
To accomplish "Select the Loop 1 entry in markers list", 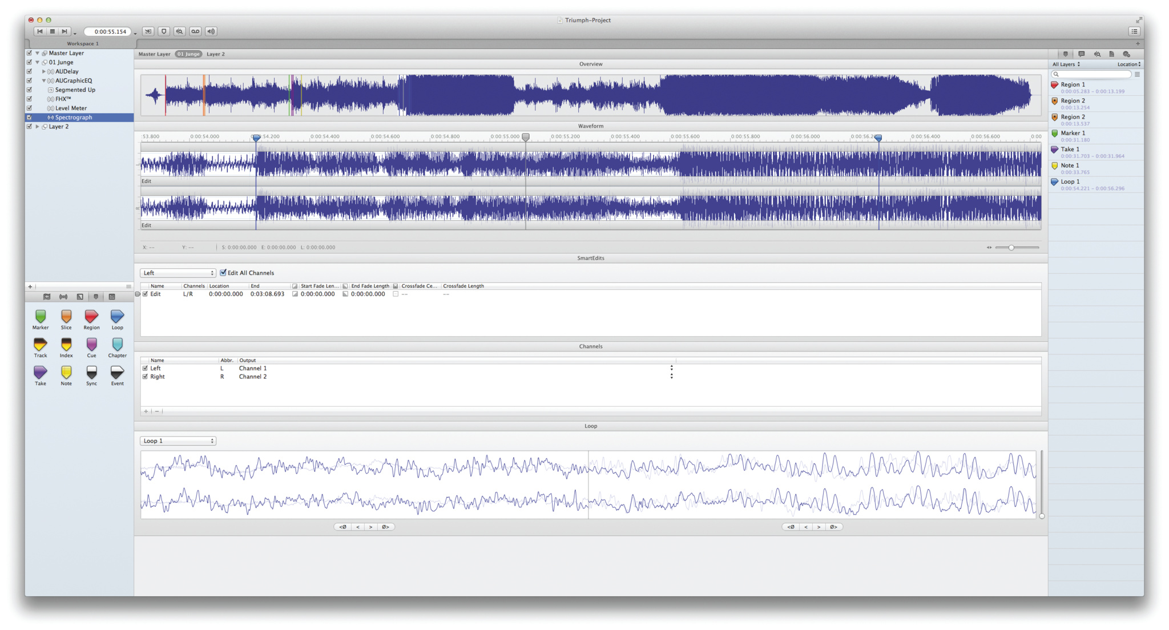I will pyautogui.click(x=1096, y=184).
